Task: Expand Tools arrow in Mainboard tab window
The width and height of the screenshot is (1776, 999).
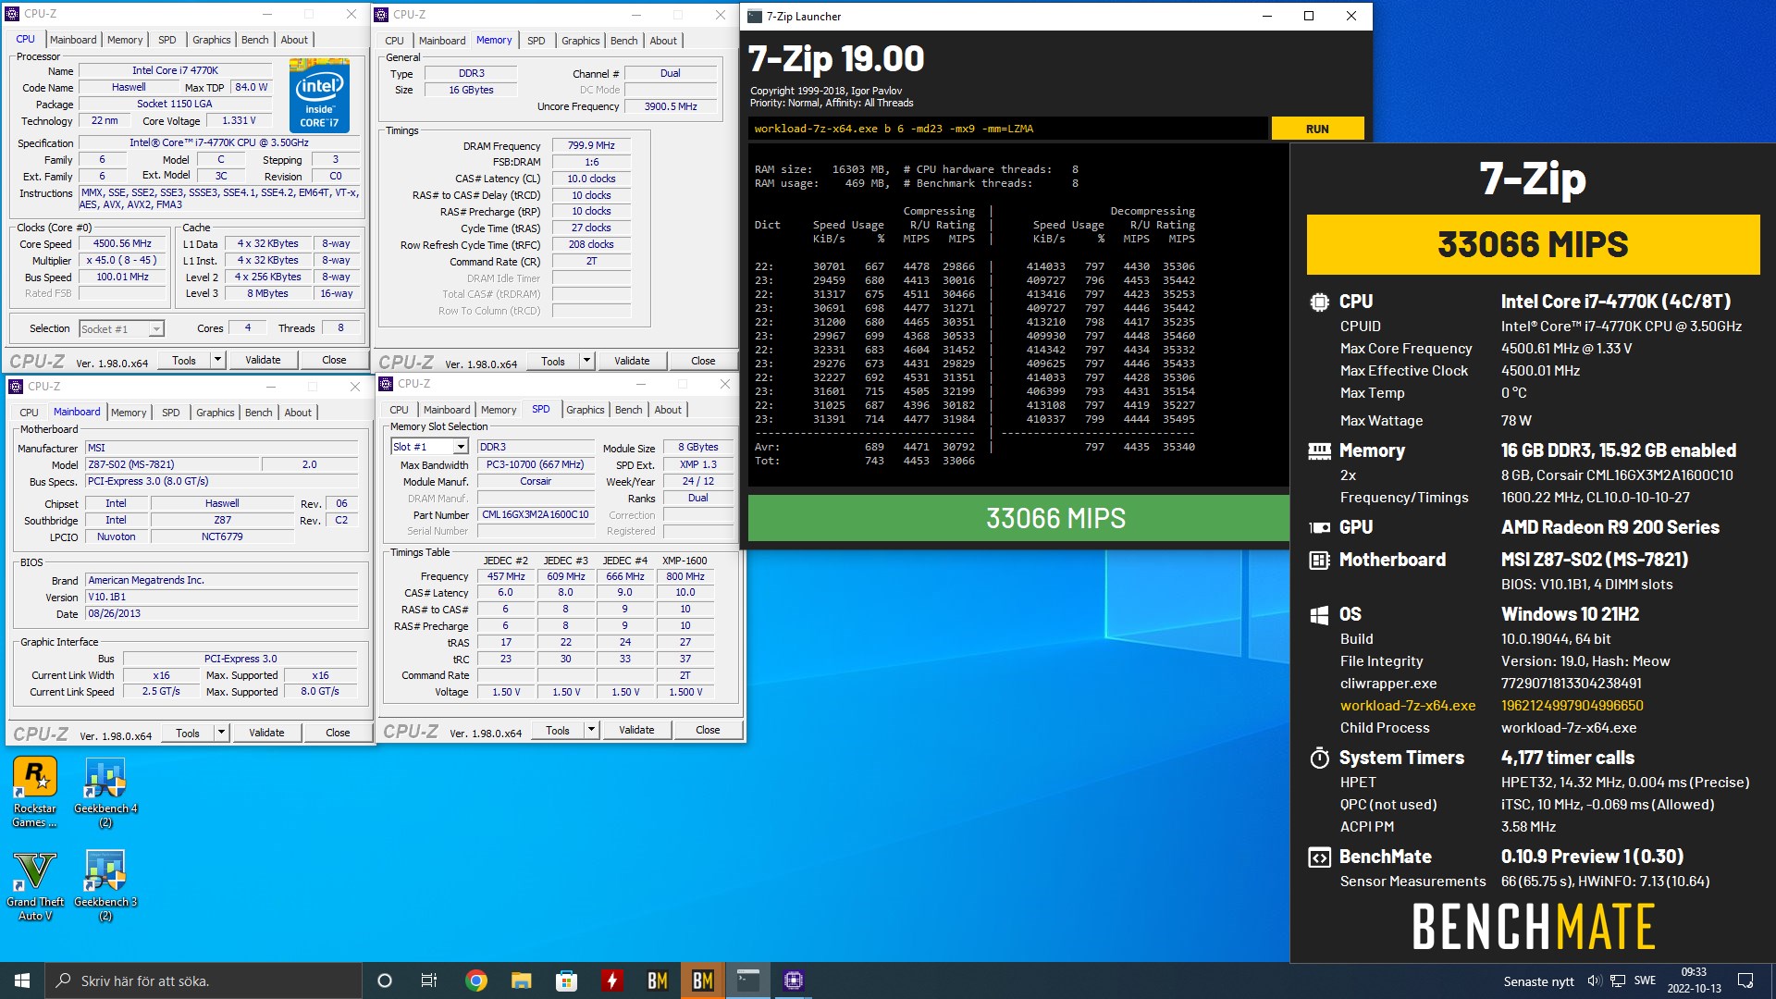Action: click(221, 733)
